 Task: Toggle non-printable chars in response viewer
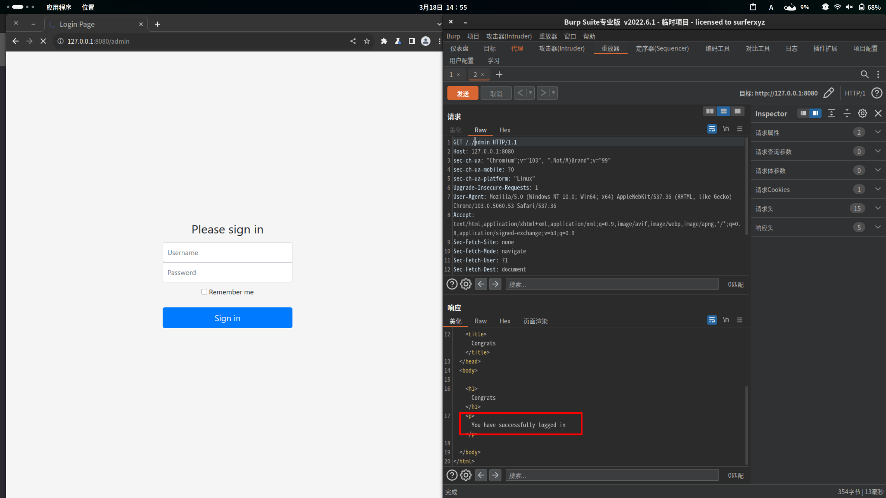point(726,320)
